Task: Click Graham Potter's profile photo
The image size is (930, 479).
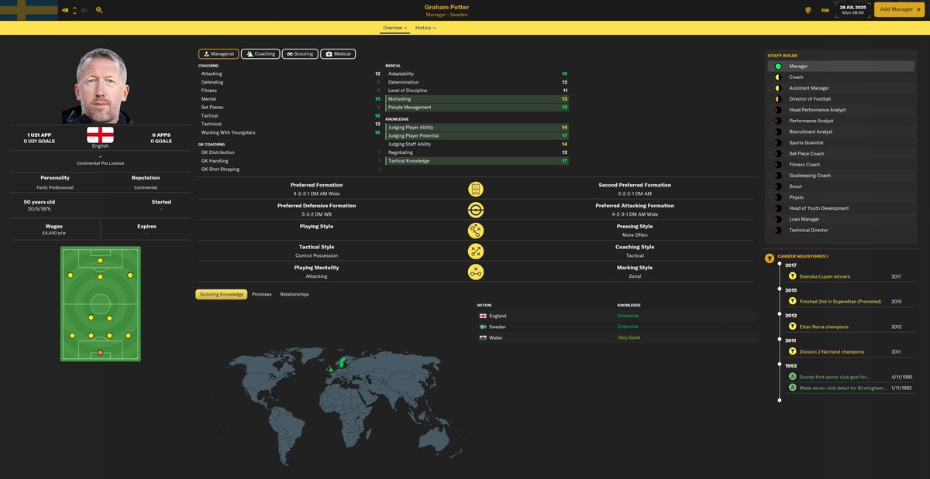Action: [x=100, y=85]
